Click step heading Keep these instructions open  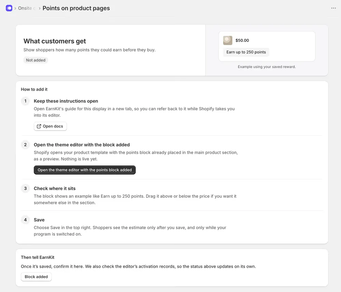pyautogui.click(x=66, y=101)
